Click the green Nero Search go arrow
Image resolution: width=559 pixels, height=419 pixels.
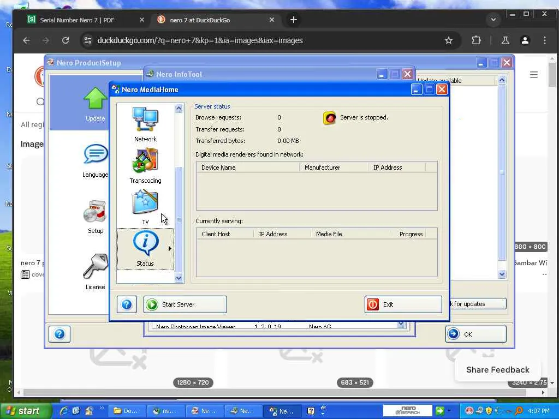[439, 411]
